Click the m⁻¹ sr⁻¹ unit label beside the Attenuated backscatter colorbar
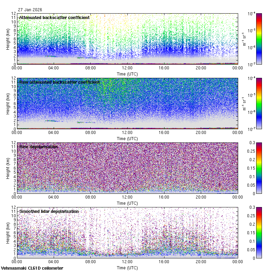The image size is (265, 272). (244, 39)
